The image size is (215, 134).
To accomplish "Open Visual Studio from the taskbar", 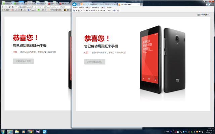I will click(38, 132).
